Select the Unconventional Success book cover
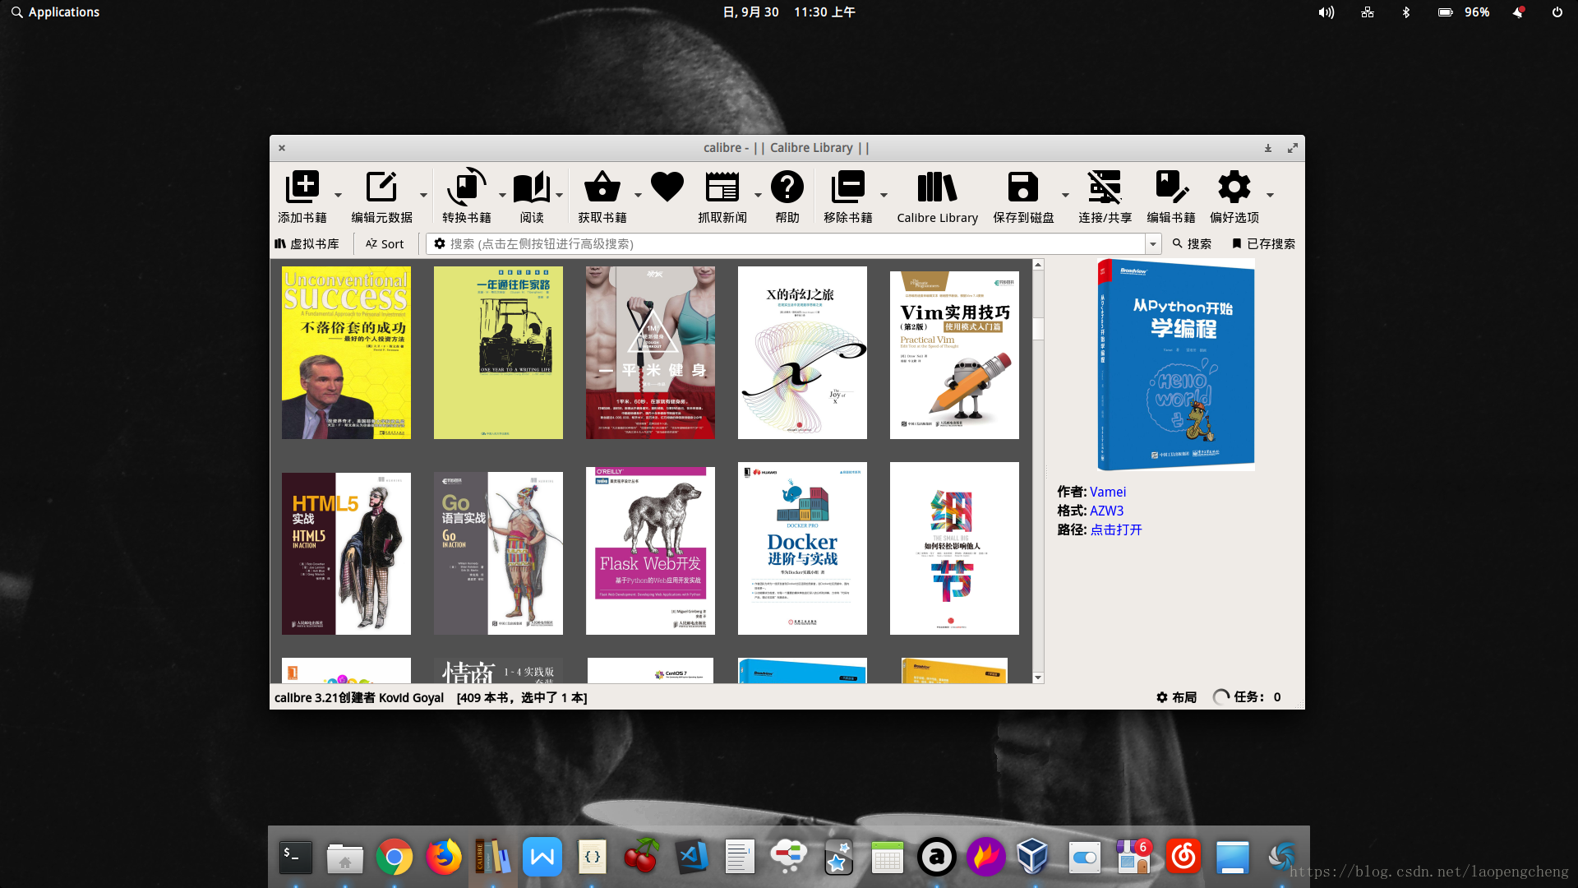Screen dimensions: 1578x888 (346, 353)
